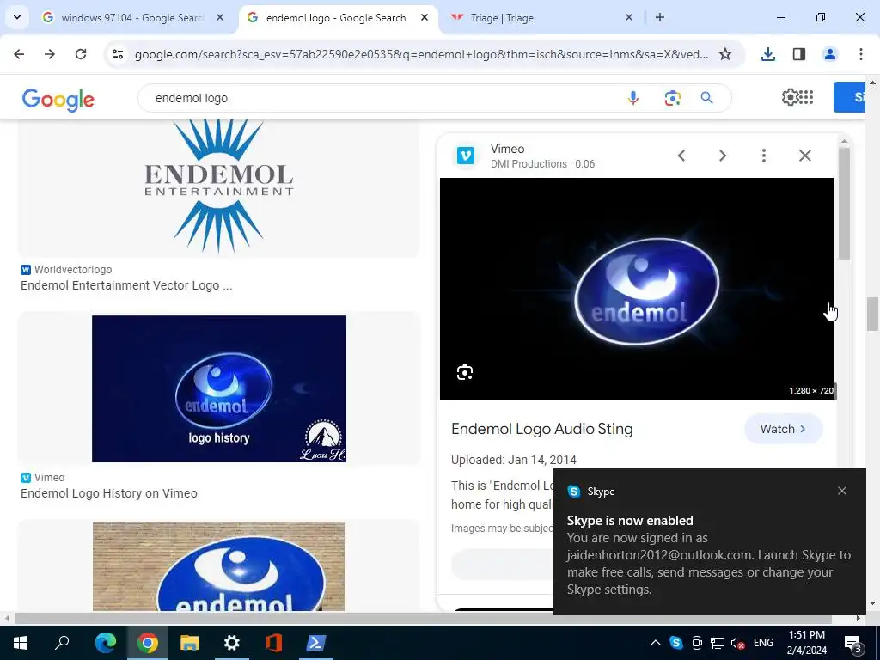This screenshot has width=880, height=660.
Task: Open the taskbar clock and date
Action: 806,643
